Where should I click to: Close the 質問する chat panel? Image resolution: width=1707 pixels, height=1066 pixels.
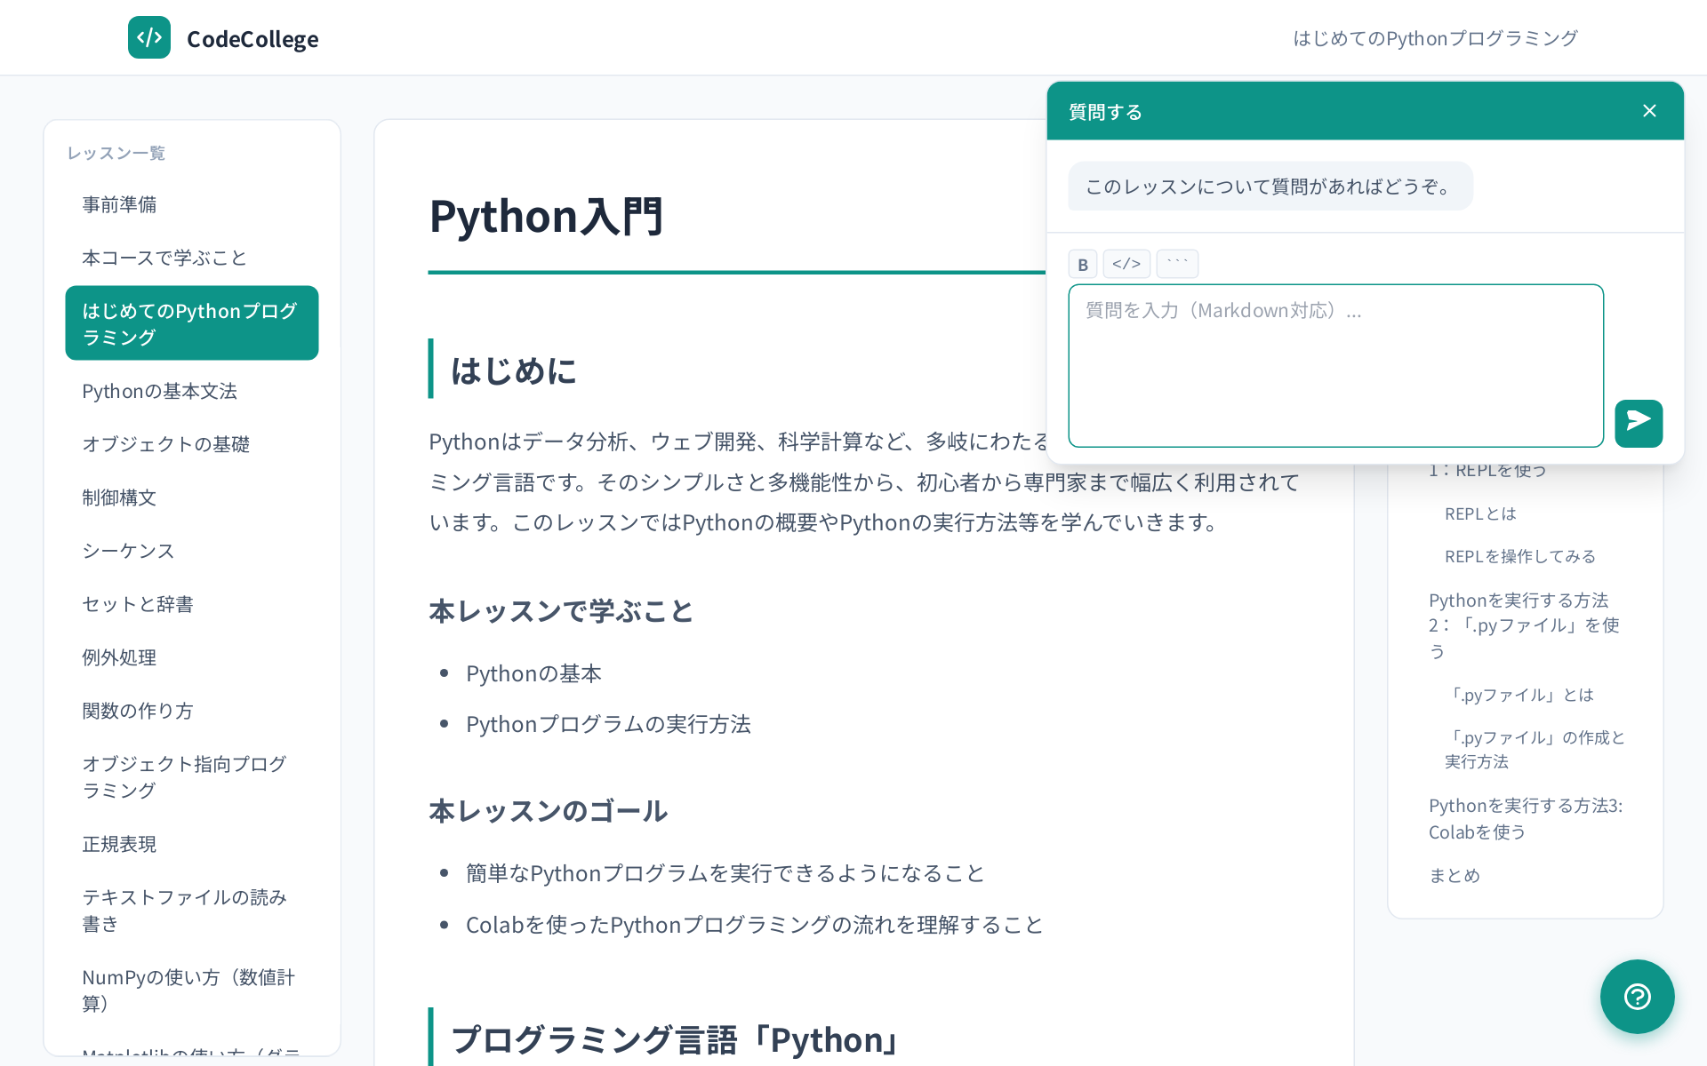pyautogui.click(x=1649, y=111)
